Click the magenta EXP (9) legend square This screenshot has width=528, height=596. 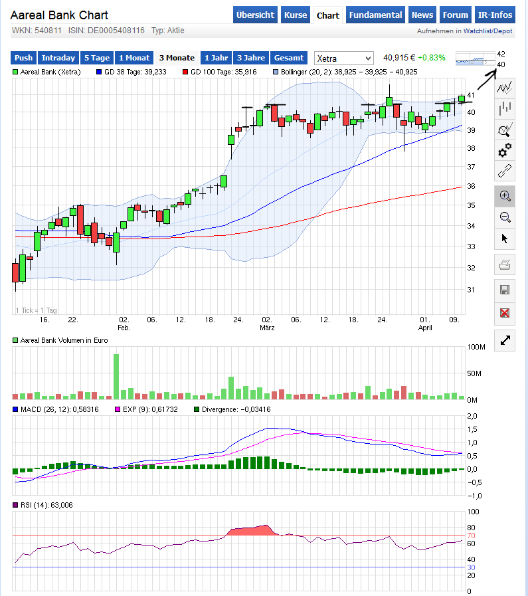(118, 409)
